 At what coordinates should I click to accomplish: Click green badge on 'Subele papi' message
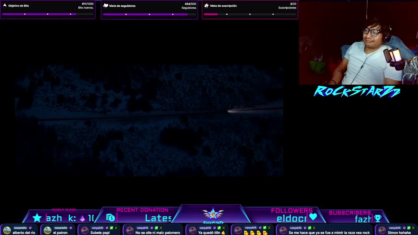click(111, 228)
